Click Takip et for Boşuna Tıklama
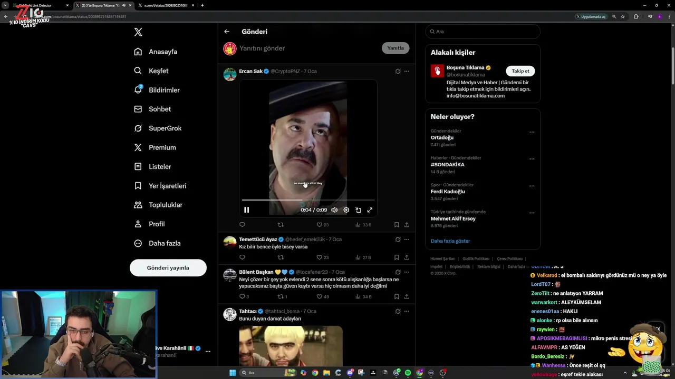The image size is (675, 379). click(x=520, y=71)
